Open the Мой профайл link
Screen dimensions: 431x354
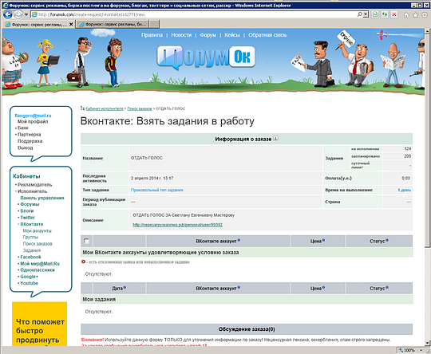click(33, 121)
